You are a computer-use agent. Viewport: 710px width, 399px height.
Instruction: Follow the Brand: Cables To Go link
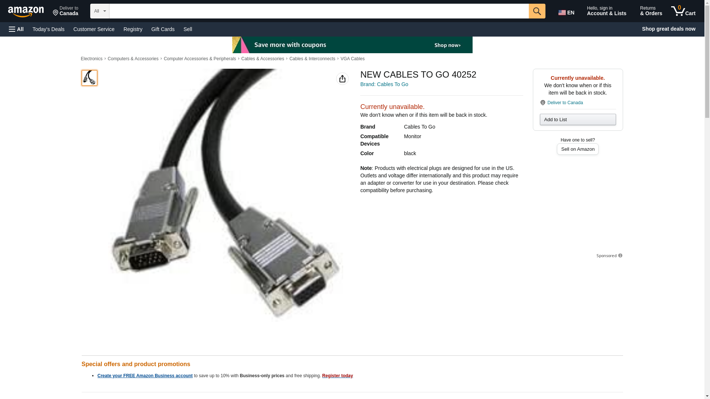pyautogui.click(x=384, y=84)
